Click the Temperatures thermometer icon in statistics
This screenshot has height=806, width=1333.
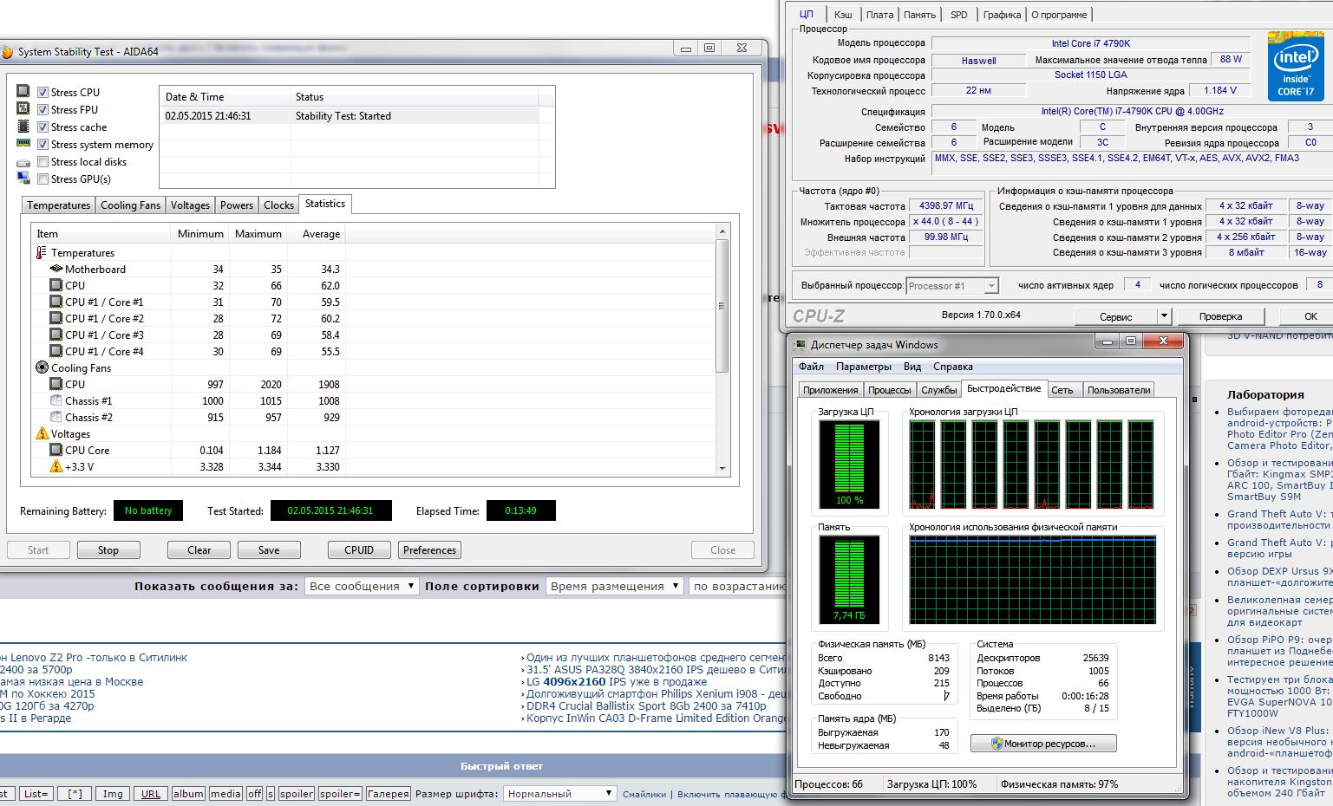(x=41, y=252)
